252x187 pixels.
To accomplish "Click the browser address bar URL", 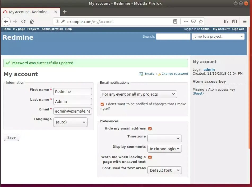I will [x=90, y=21].
